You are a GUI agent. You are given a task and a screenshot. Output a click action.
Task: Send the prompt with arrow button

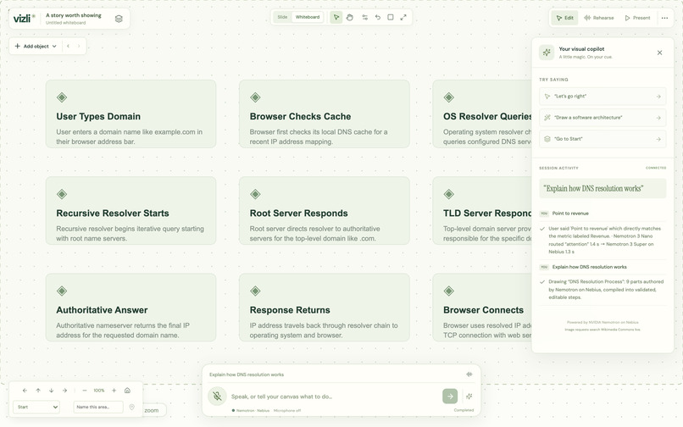pos(450,396)
